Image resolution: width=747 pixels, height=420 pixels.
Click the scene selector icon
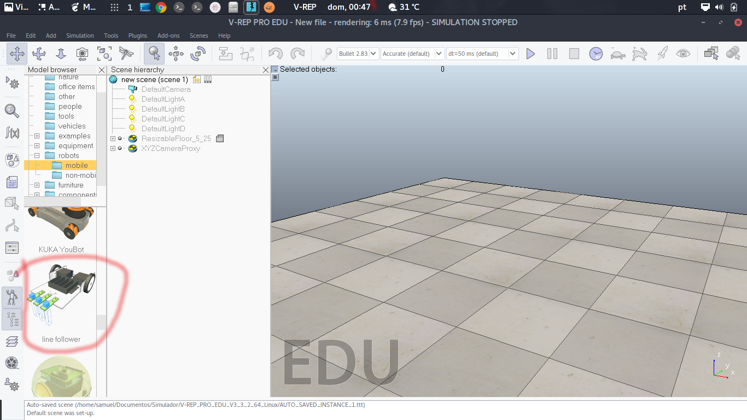(733, 54)
